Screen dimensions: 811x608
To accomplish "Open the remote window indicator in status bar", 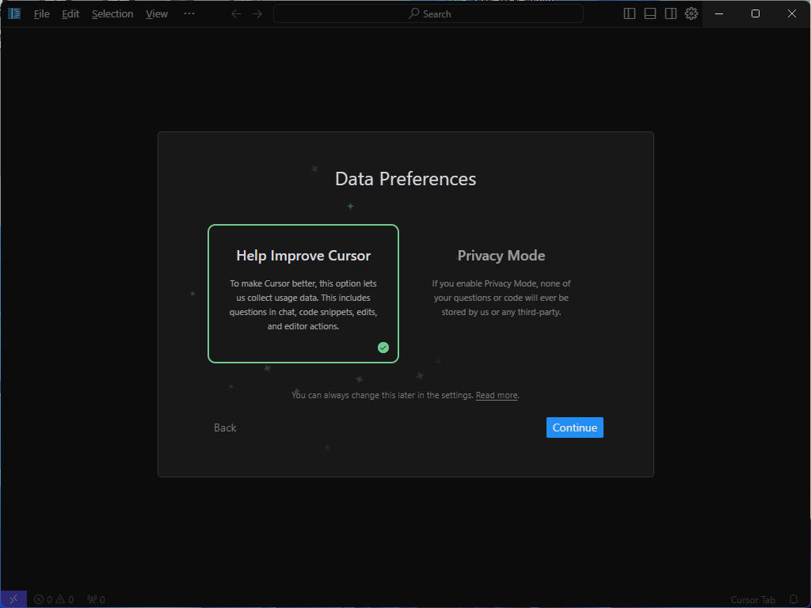I will (x=14, y=599).
